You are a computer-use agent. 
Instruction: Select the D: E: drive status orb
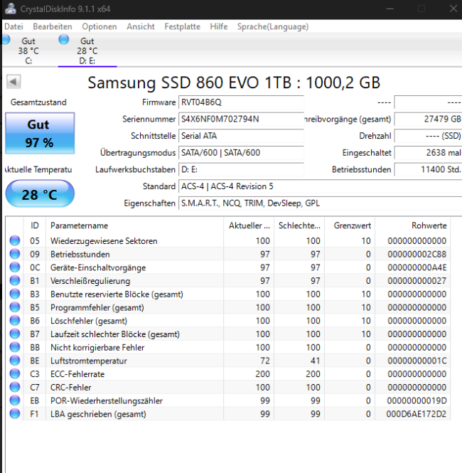63,40
